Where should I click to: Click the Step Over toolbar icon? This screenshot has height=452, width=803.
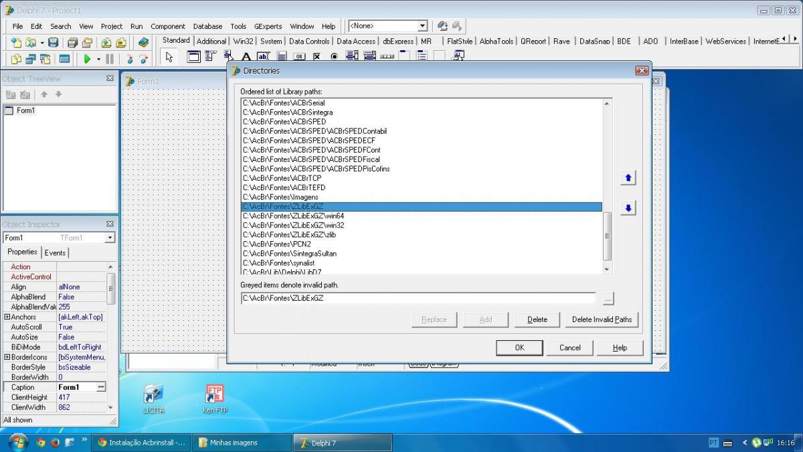[x=143, y=59]
